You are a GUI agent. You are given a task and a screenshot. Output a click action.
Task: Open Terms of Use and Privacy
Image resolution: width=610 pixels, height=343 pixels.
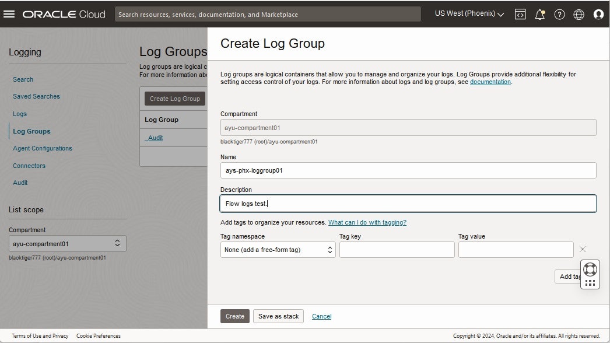[40, 336]
